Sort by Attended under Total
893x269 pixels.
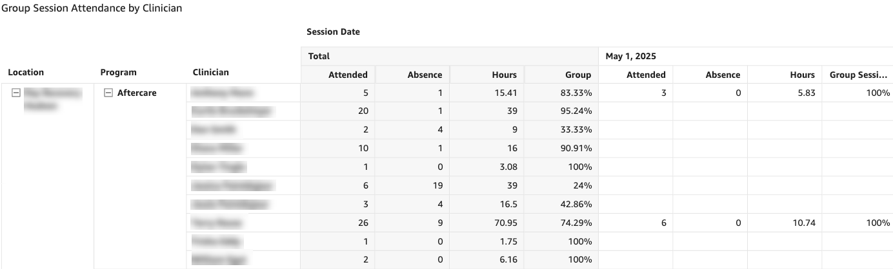pos(348,75)
